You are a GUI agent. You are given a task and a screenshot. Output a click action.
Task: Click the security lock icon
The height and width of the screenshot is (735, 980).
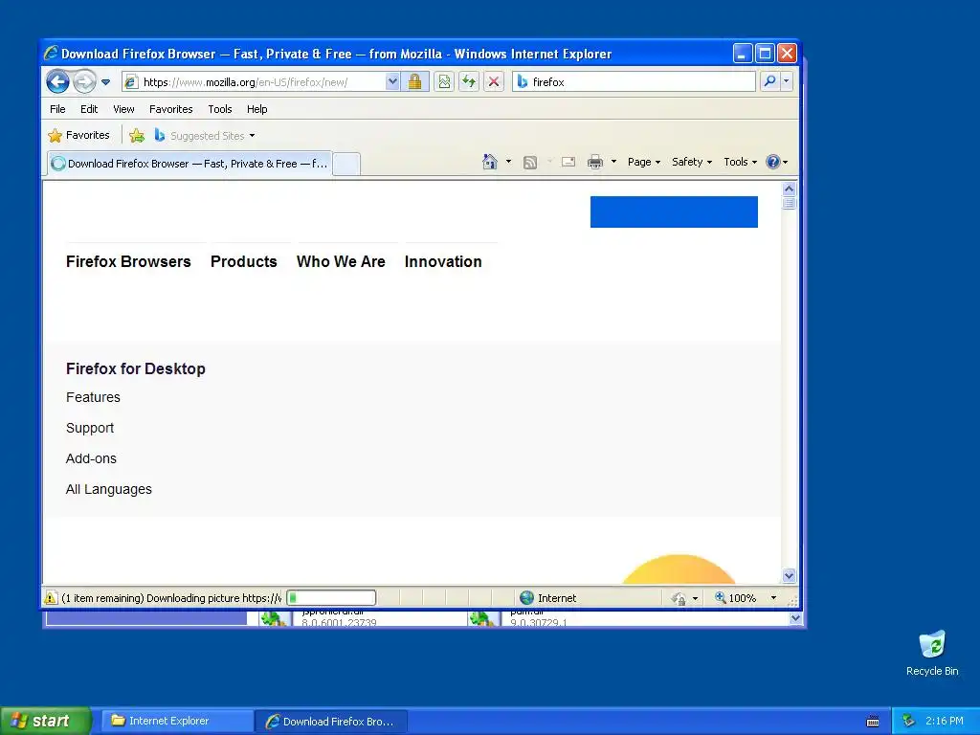tap(414, 82)
